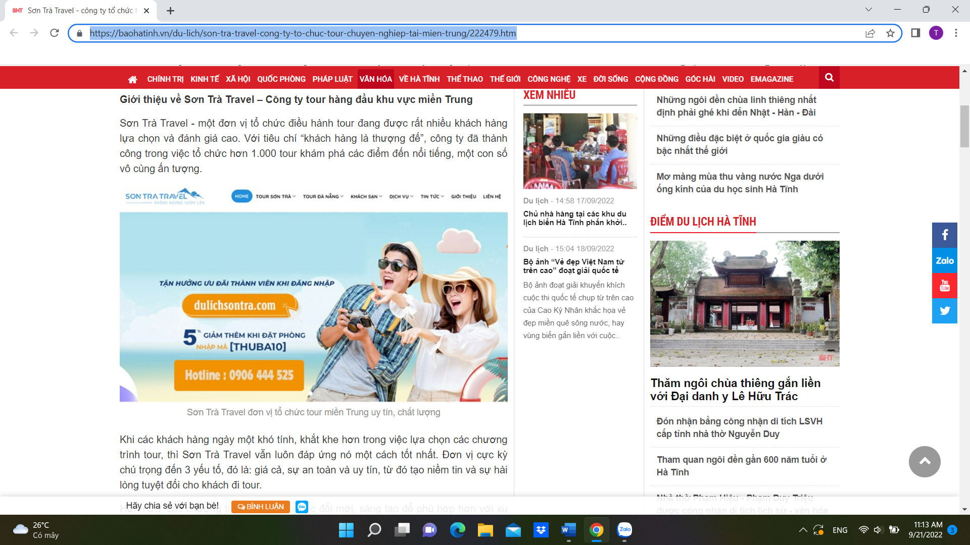
Task: Open EMAGAZINE section
Action: pyautogui.click(x=772, y=79)
